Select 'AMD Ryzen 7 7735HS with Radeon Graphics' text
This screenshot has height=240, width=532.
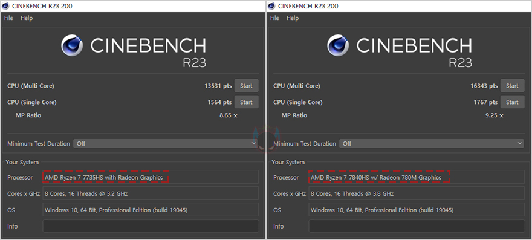[x=104, y=177]
